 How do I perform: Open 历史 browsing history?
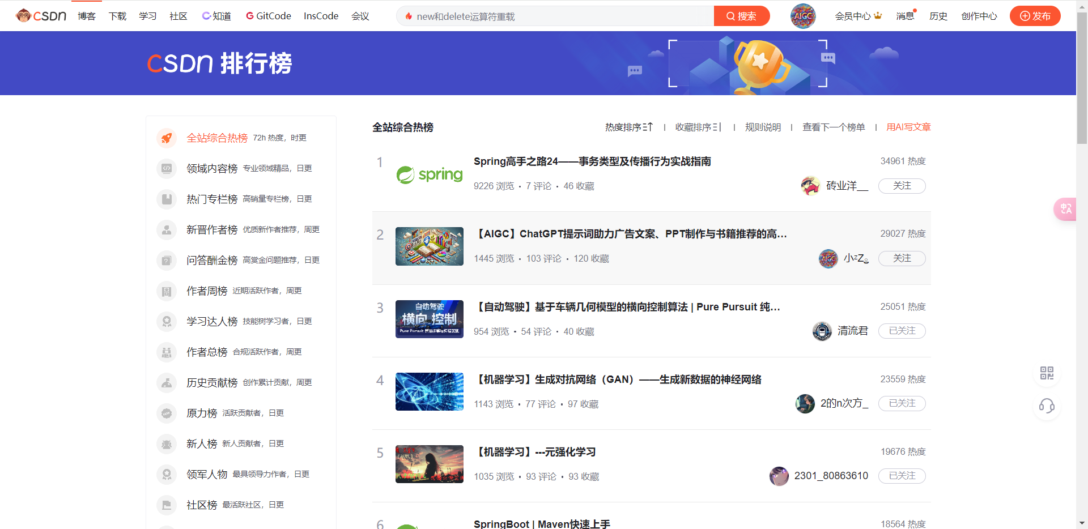938,16
